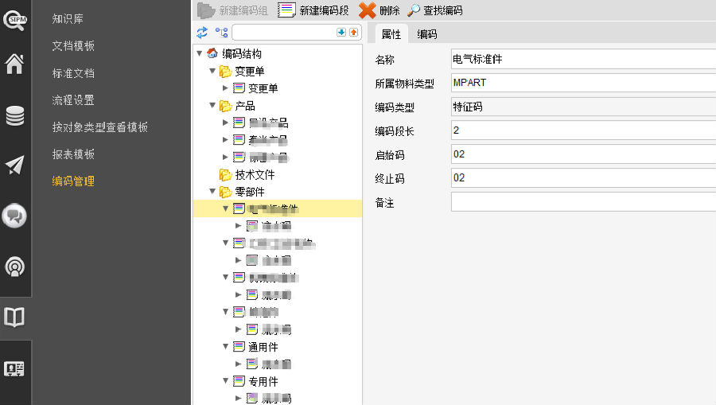Open the book knowledge icon

14,317
